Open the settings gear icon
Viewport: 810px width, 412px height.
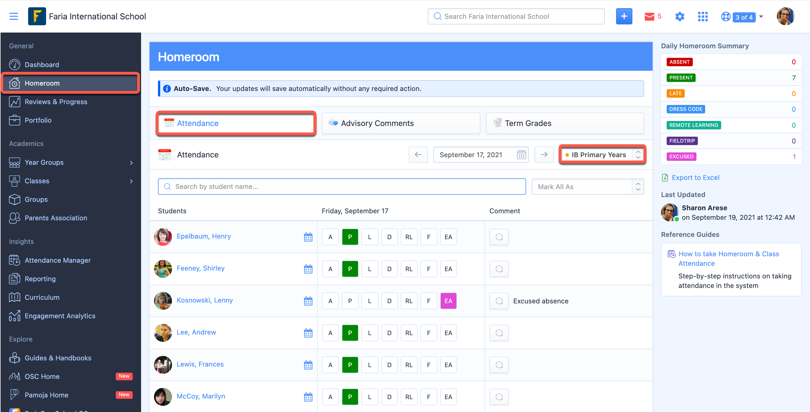coord(680,16)
